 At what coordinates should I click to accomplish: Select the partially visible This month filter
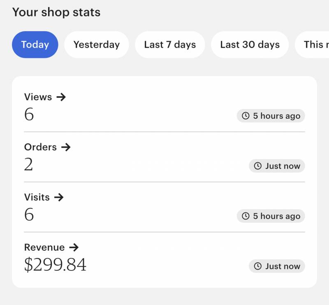point(313,45)
